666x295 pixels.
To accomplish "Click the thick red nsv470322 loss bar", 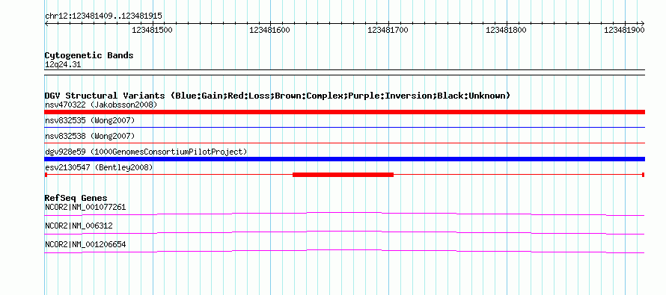I will 344,112.
